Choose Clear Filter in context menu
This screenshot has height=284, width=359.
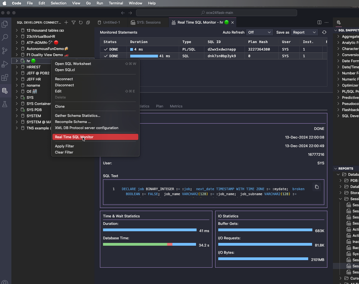pos(95,152)
